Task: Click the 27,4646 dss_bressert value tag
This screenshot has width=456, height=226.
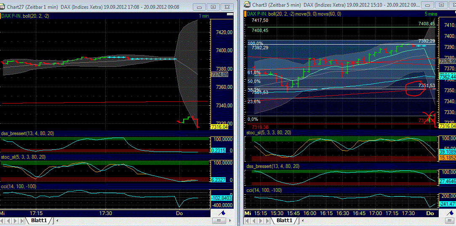Action: point(448,181)
